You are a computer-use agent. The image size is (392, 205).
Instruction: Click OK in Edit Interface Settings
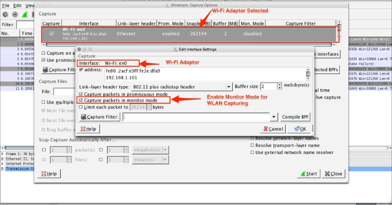tap(300, 129)
